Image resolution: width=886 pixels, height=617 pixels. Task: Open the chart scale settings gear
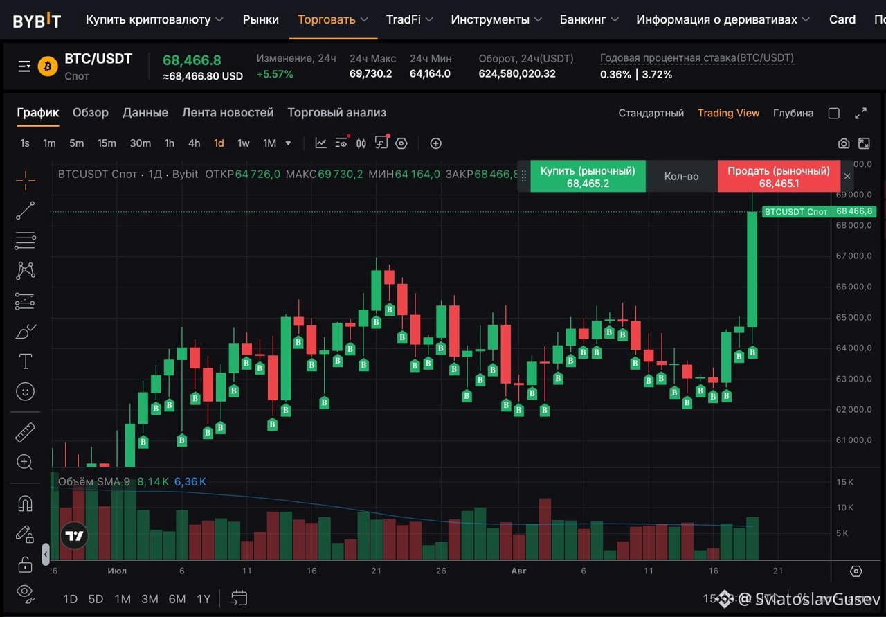[856, 571]
